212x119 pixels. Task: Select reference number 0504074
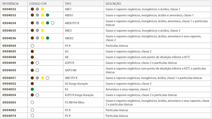(x=9, y=116)
